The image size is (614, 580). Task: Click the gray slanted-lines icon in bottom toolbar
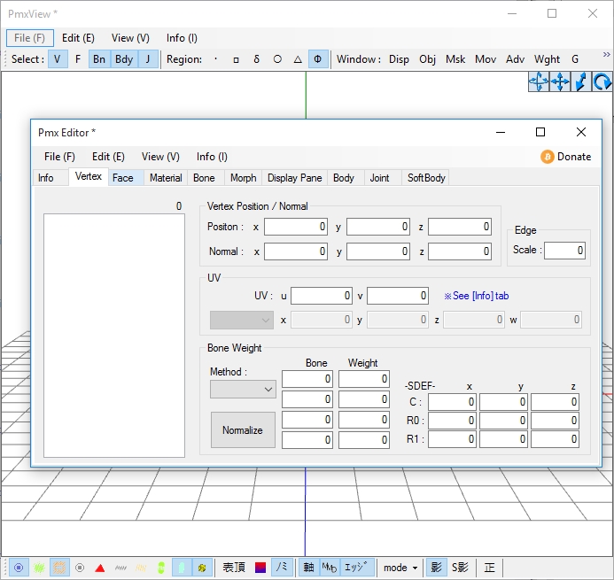(120, 568)
